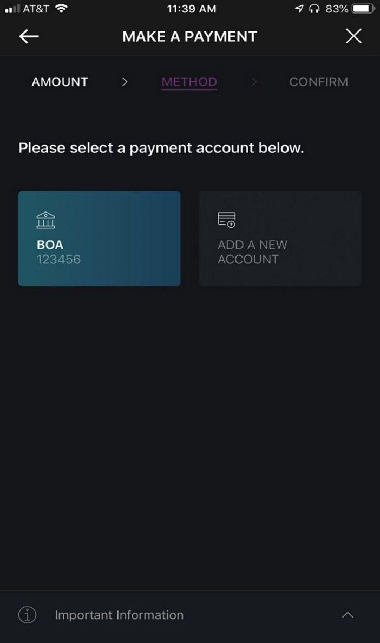This screenshot has height=643, width=380.
Task: Go back to the AMOUNT step
Action: tap(60, 82)
